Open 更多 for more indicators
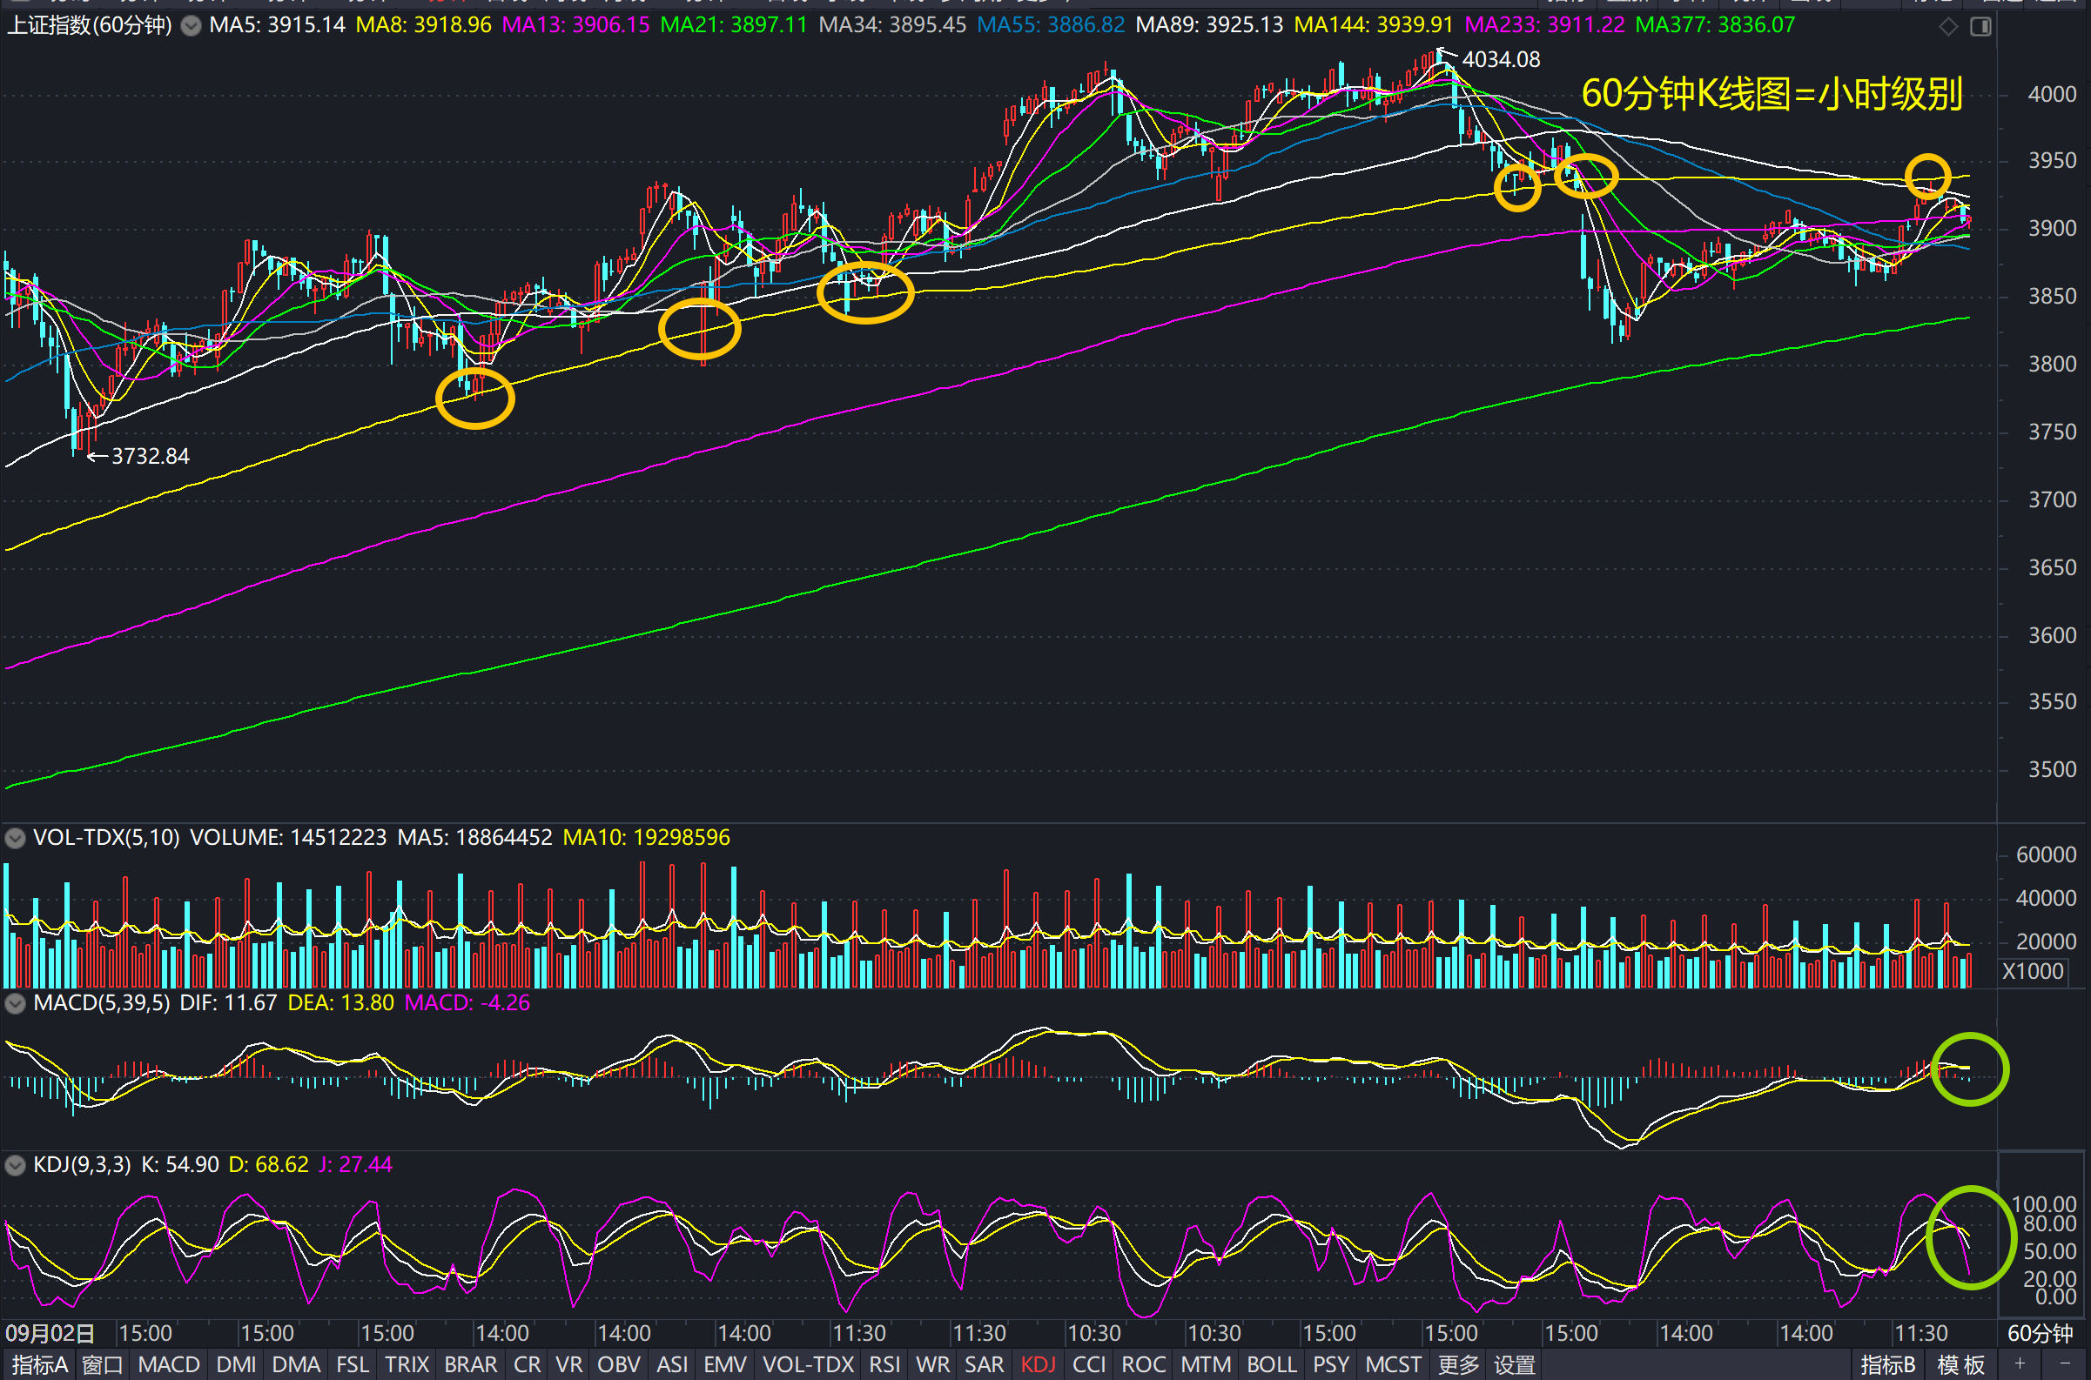The height and width of the screenshot is (1380, 2091). click(x=1458, y=1365)
